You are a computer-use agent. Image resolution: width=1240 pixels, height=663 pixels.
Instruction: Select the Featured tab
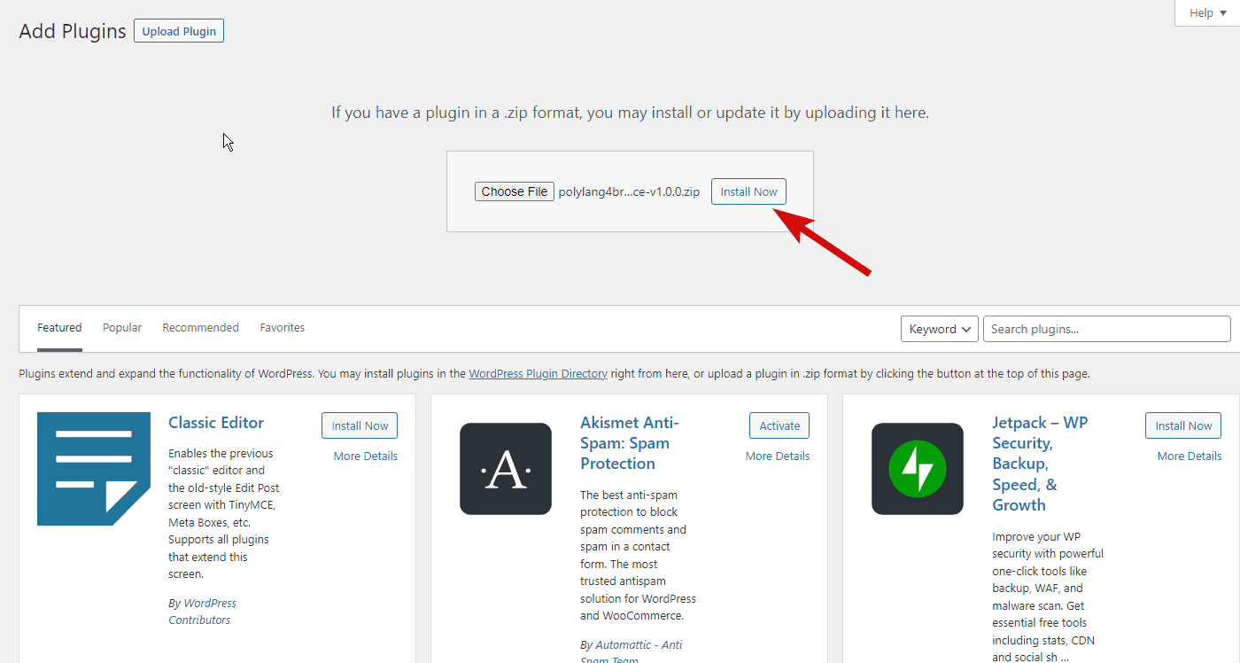click(59, 328)
